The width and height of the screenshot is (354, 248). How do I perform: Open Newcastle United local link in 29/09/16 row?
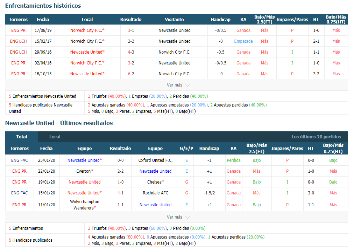pos(87,52)
